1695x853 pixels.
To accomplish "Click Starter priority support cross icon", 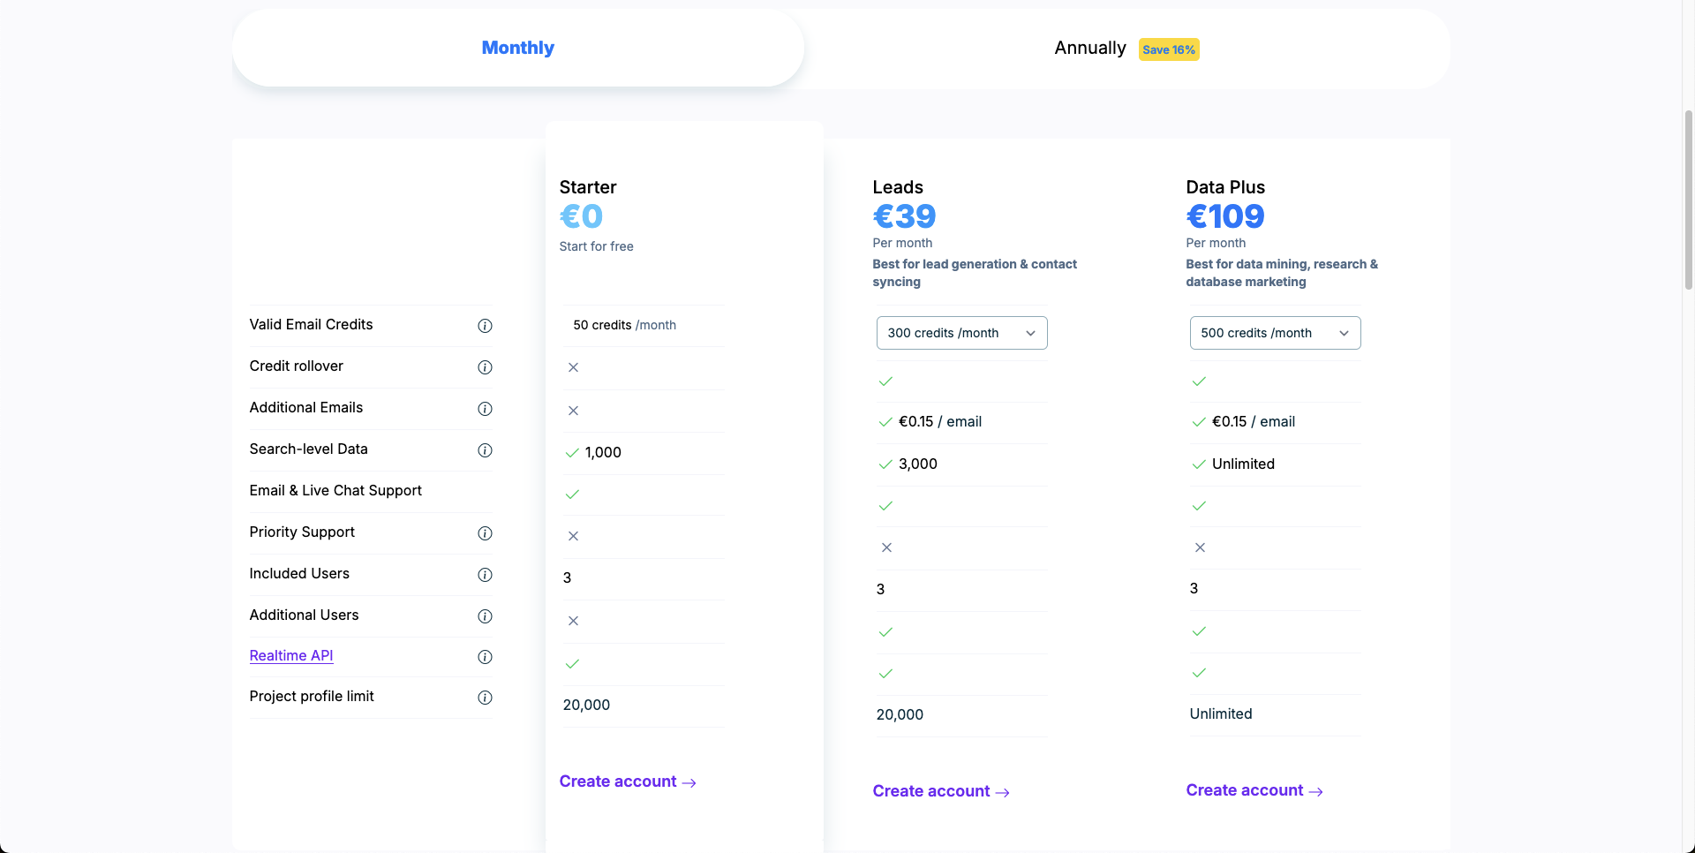I will click(573, 536).
